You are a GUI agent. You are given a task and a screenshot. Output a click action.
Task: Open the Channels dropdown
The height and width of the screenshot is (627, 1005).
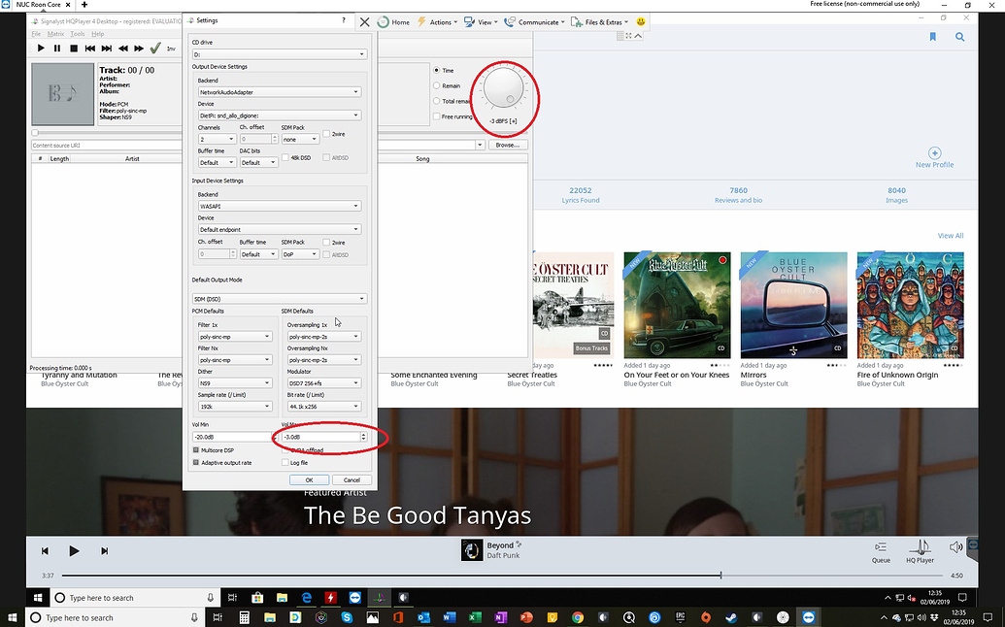coord(217,139)
